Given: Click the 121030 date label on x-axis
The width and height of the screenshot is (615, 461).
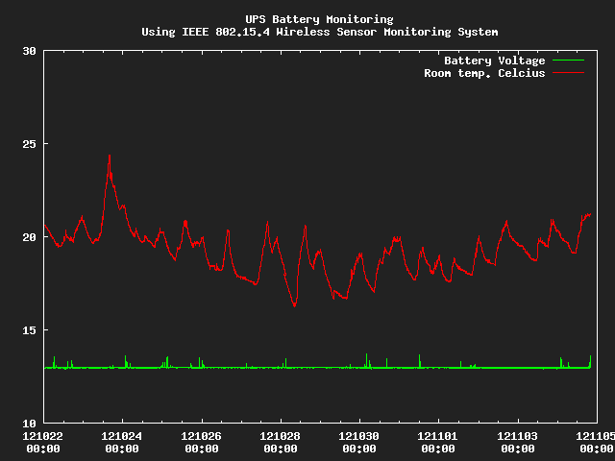Looking at the screenshot, I should [359, 436].
